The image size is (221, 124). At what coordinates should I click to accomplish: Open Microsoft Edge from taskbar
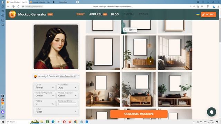click(x=53, y=122)
